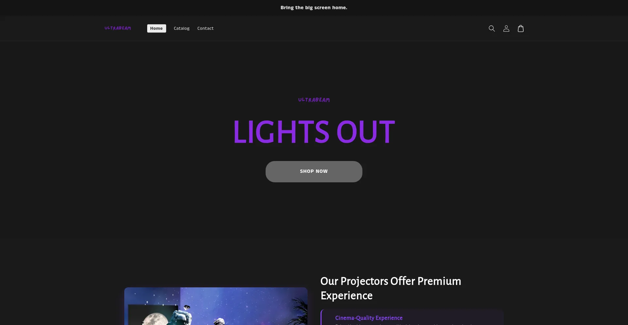Viewport: 628px width, 325px height.
Task: Click the starry space projector image
Action: (216, 306)
